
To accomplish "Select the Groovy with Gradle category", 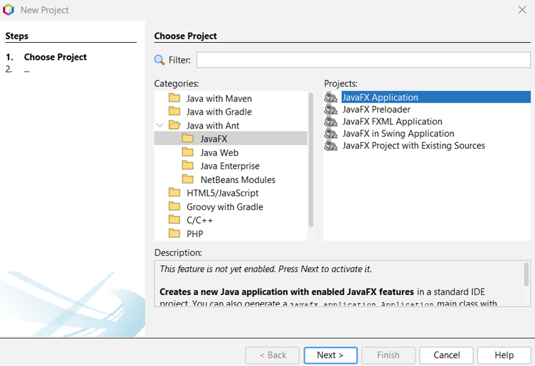I will (225, 207).
